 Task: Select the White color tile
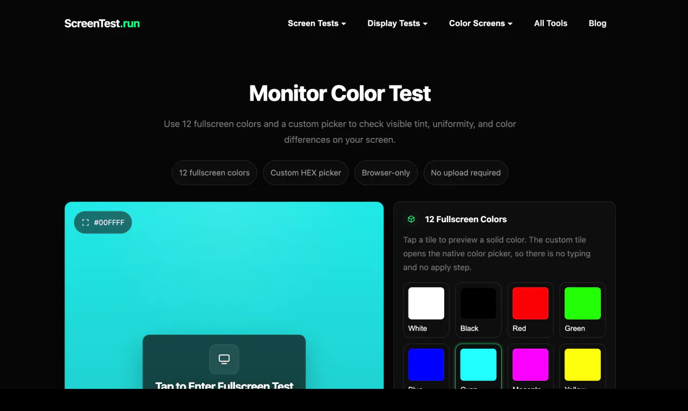pyautogui.click(x=426, y=310)
